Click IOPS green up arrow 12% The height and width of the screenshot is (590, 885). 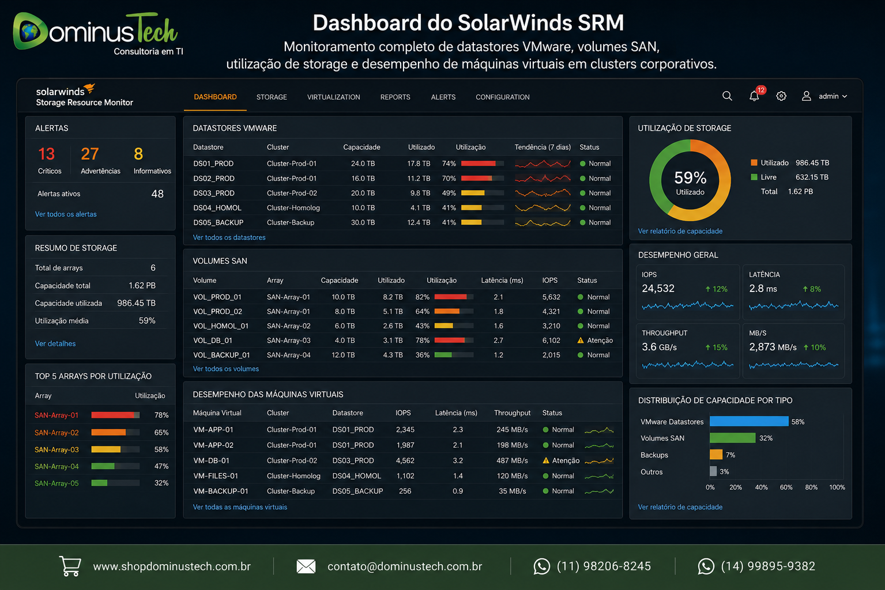(x=707, y=289)
